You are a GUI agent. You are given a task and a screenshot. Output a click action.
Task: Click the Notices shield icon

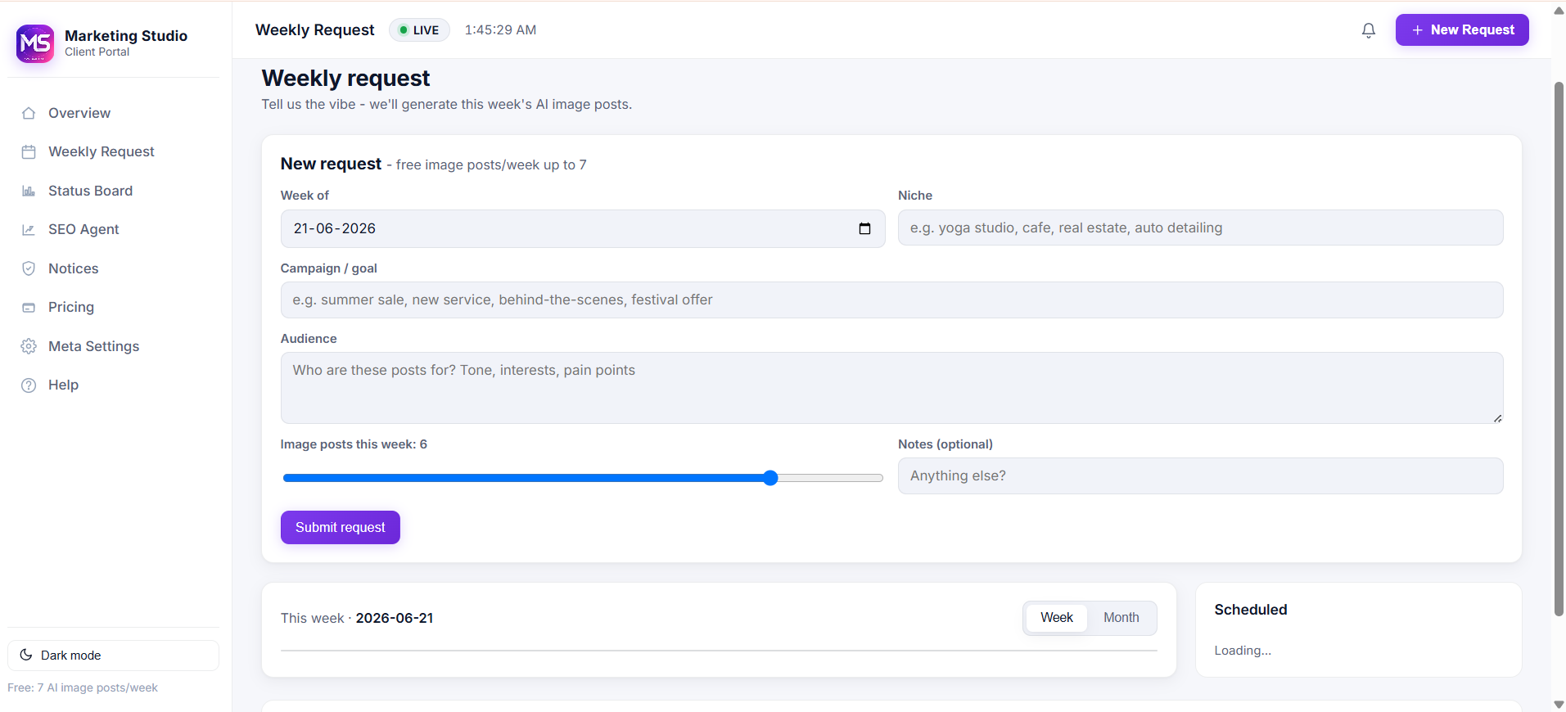(29, 268)
